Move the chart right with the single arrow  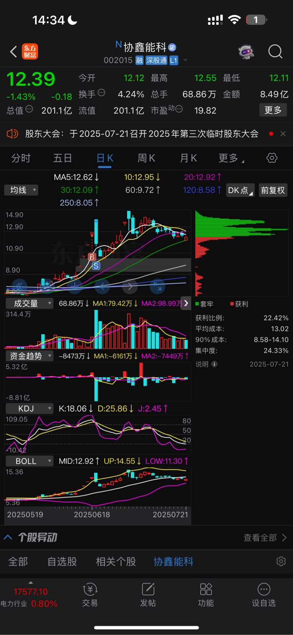tap(130, 286)
